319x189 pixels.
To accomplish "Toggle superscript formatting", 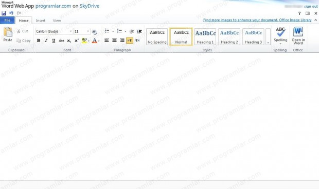I will 77,41.
